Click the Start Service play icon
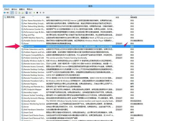 pyautogui.click(x=34, y=13)
